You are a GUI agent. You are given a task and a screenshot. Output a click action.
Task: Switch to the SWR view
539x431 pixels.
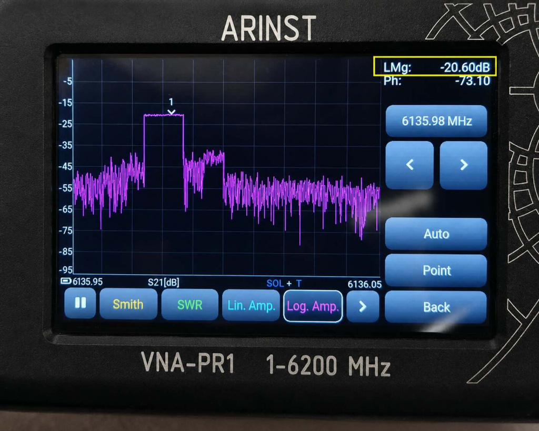pyautogui.click(x=189, y=305)
